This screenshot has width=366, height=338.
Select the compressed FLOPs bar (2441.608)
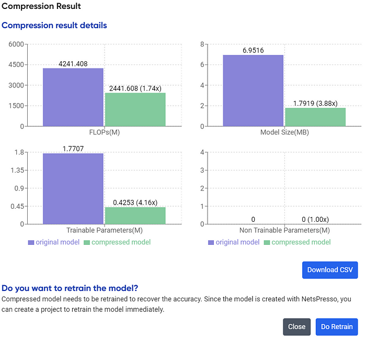click(135, 109)
